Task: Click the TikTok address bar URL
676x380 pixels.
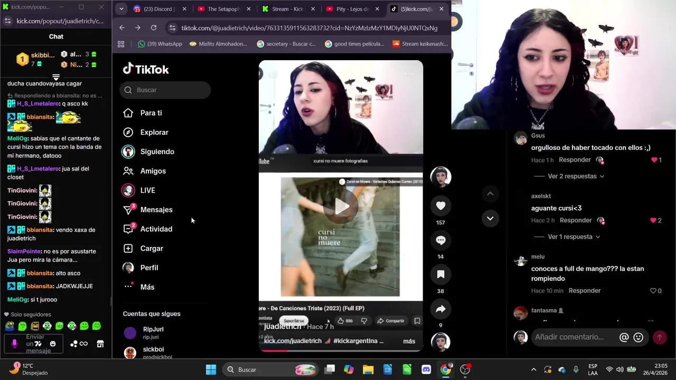Action: (309, 28)
